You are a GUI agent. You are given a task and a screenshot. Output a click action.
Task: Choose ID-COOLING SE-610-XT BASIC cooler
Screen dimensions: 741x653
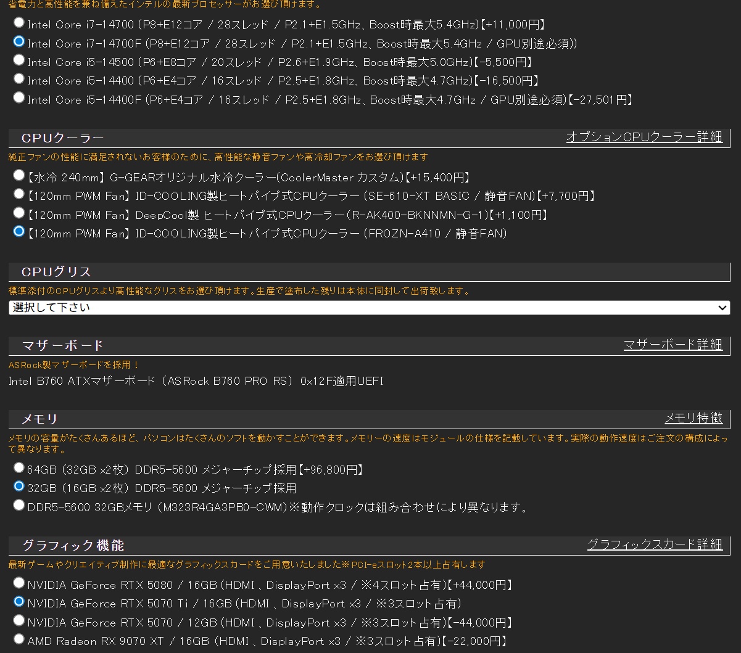pyautogui.click(x=19, y=194)
